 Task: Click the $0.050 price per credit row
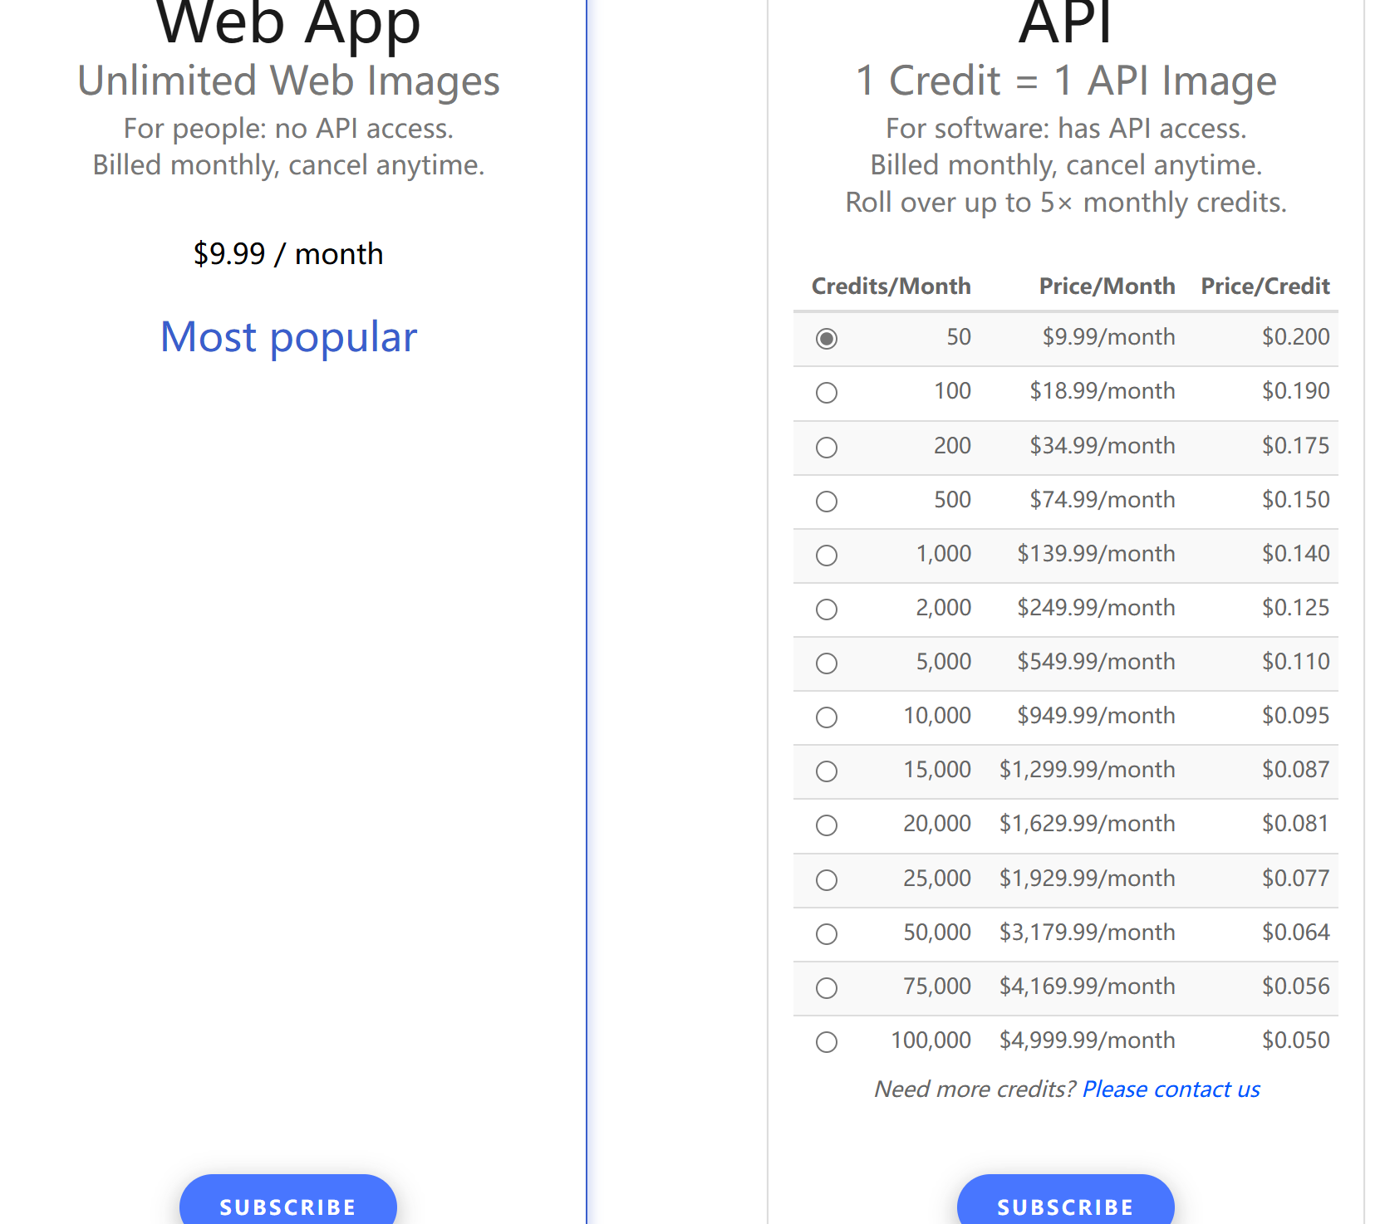pyautogui.click(x=1295, y=1040)
